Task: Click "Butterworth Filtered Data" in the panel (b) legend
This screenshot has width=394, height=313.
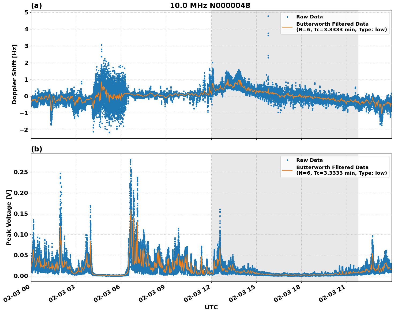Action: (332, 167)
